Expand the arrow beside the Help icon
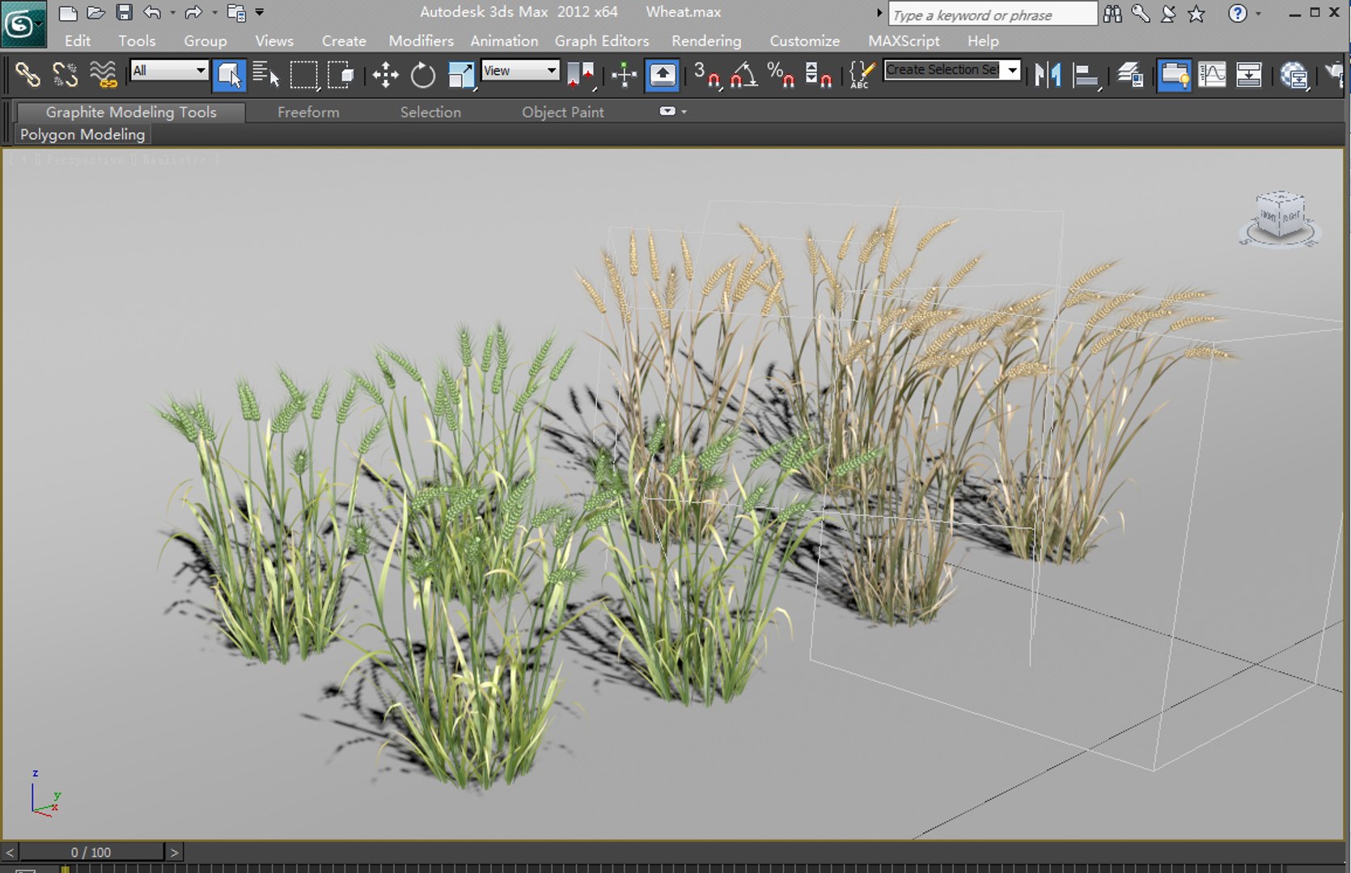1351x873 pixels. [1258, 14]
